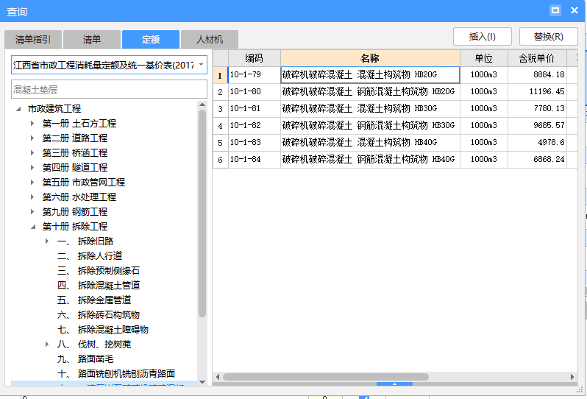Switch to the 清单指引 tab
Image resolution: width=587 pixels, height=399 pixels.
tap(33, 40)
